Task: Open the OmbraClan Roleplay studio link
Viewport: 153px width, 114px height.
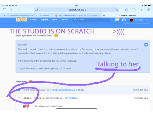Action: coord(63,90)
